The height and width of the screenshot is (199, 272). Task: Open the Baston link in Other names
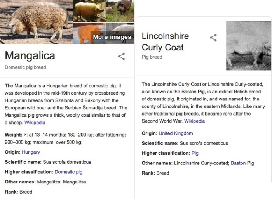(x=238, y=163)
